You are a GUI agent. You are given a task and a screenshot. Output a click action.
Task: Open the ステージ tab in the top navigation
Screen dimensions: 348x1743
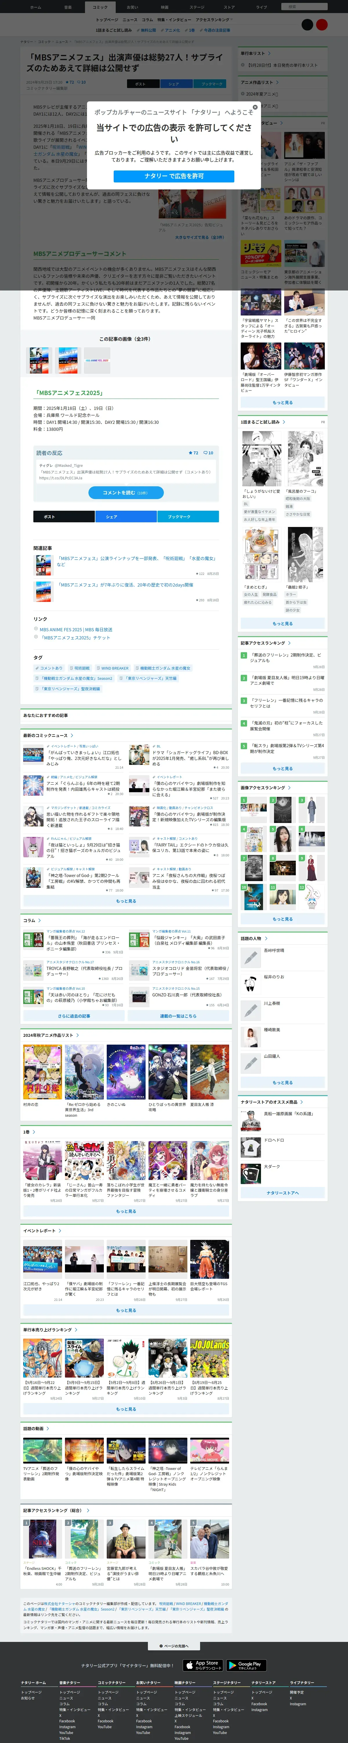(197, 7)
